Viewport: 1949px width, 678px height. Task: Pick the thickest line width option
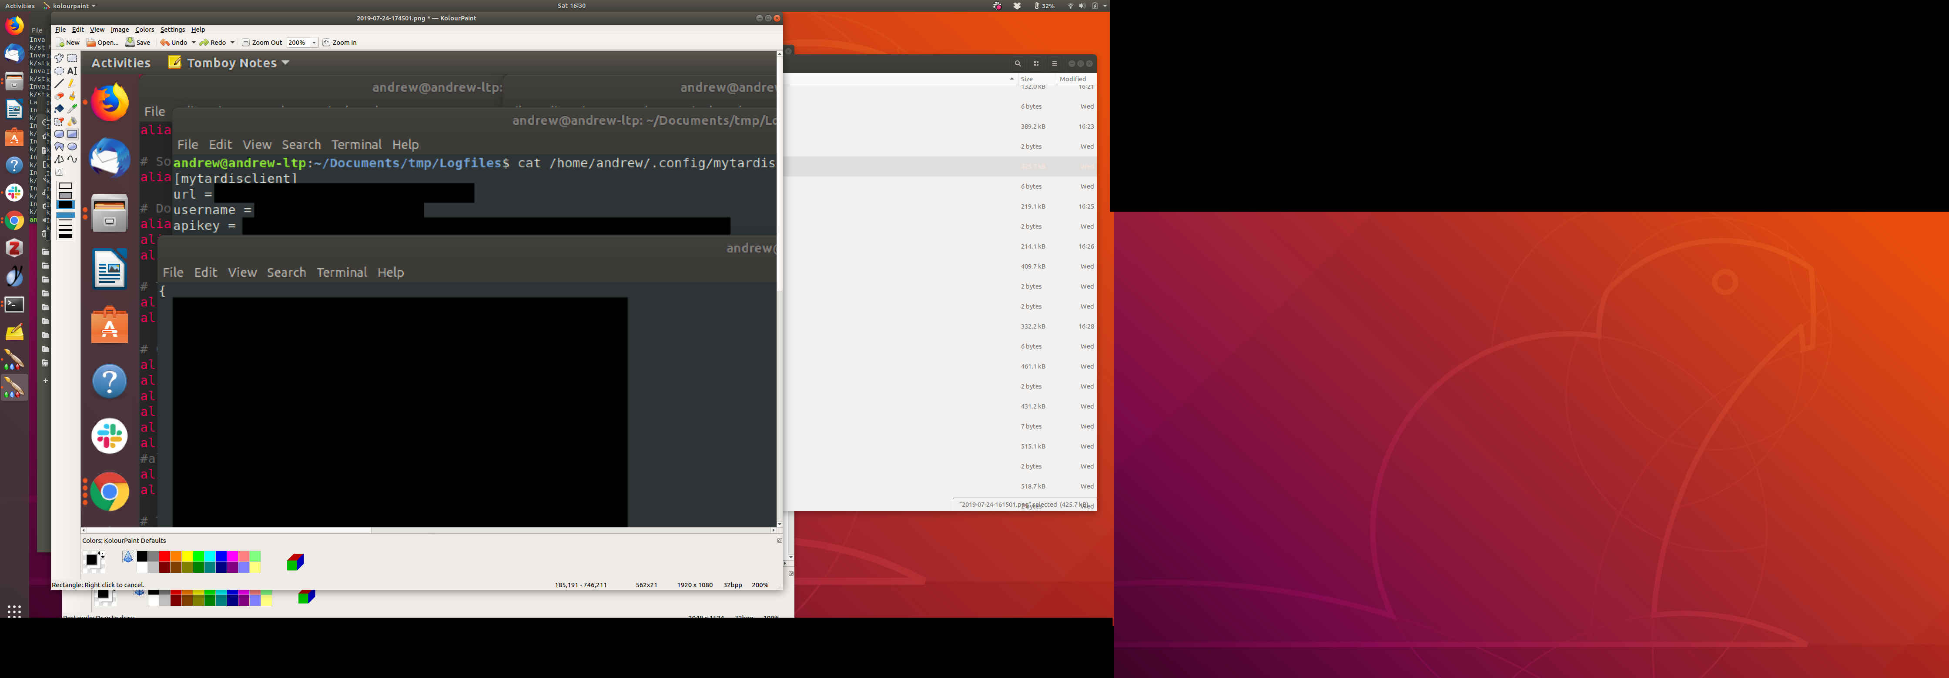click(x=66, y=235)
